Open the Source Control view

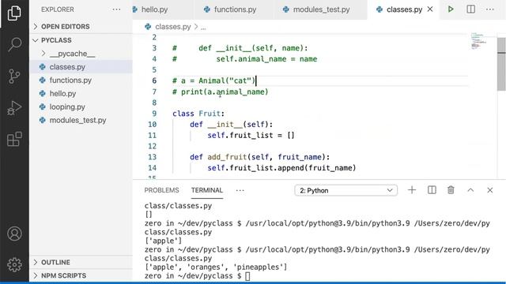coord(14,77)
